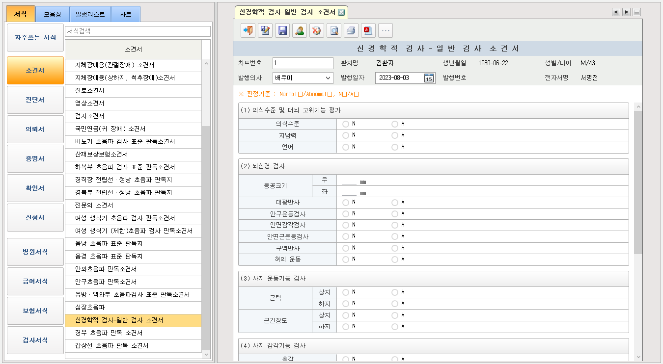Export form with the PDF icon
The height and width of the screenshot is (364, 663).
click(x=368, y=30)
